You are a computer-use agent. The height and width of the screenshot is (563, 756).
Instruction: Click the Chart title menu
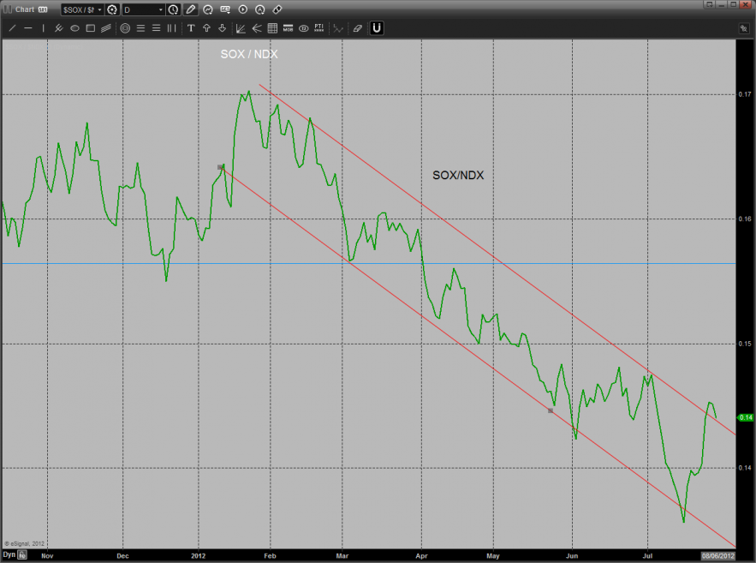pos(25,9)
